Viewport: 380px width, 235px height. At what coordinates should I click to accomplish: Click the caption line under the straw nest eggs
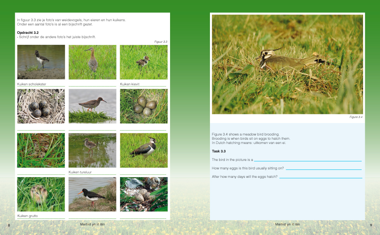pos(41,130)
